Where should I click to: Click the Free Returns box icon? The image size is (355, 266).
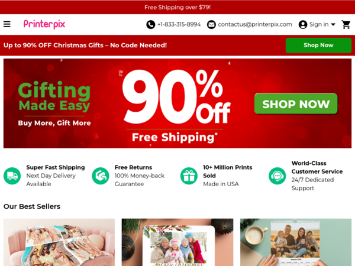point(101,176)
